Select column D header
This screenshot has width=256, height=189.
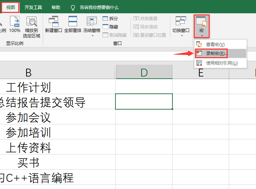point(144,72)
